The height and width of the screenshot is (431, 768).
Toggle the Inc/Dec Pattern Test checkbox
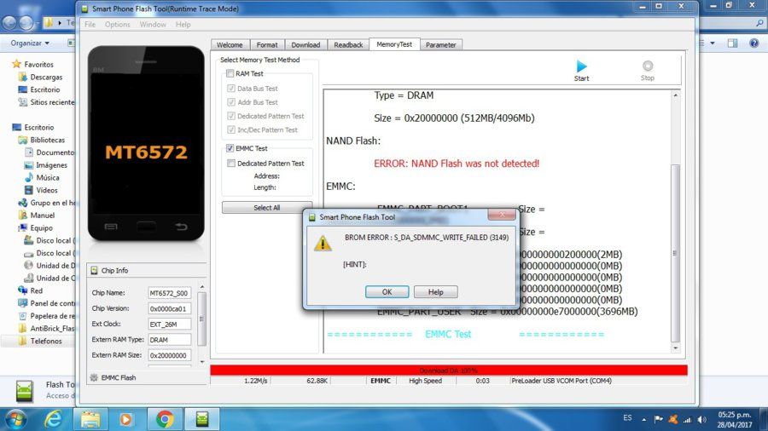click(231, 129)
